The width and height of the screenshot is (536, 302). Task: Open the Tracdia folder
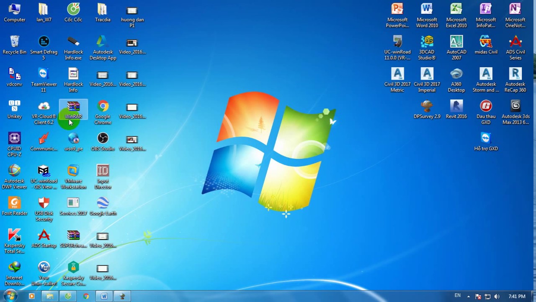click(103, 13)
